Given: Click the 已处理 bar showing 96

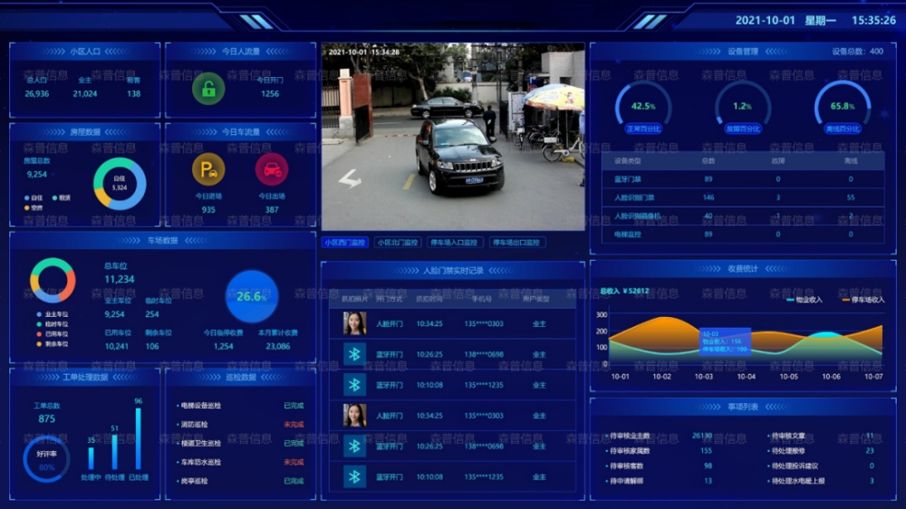Looking at the screenshot, I should tap(138, 439).
